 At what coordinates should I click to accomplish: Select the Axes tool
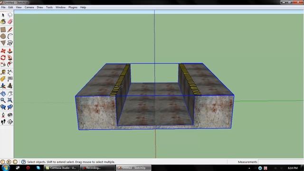point(3,85)
